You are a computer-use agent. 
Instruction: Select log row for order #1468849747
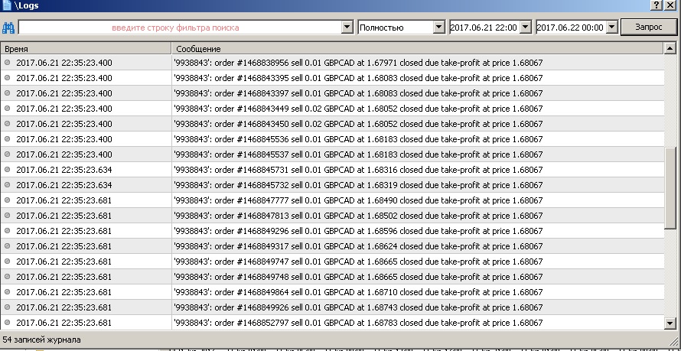point(332,262)
